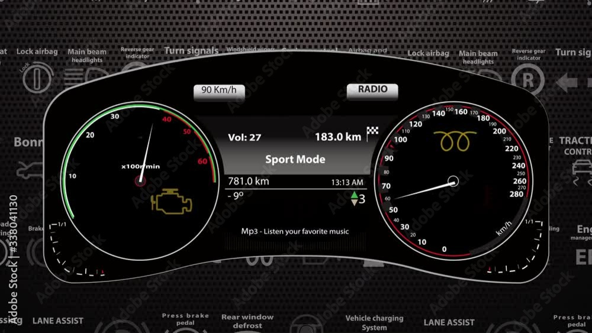Click the Reverse gear R circle icon
This screenshot has height=333, width=592.
click(528, 79)
